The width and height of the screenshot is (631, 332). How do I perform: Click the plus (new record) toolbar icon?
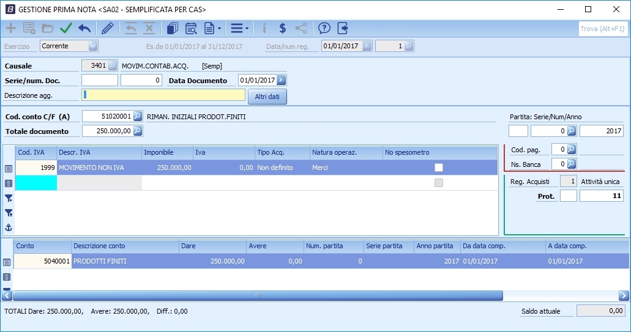tap(11, 28)
